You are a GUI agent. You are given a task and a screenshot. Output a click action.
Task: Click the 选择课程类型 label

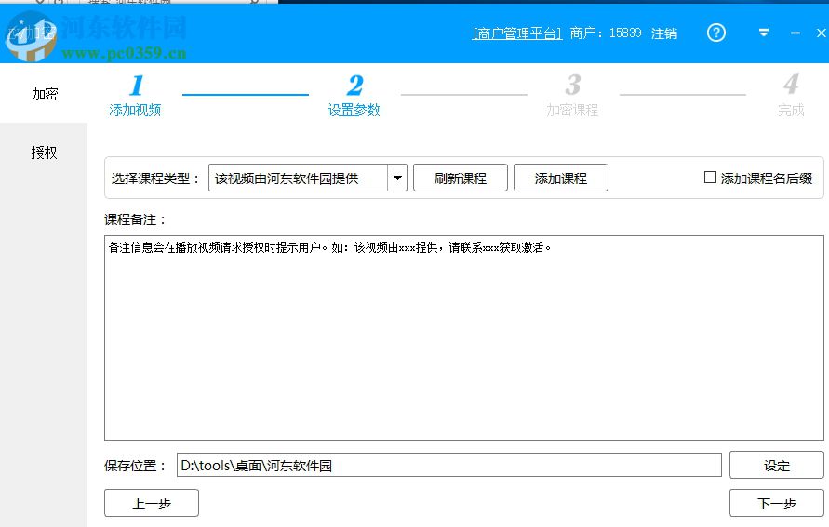155,178
